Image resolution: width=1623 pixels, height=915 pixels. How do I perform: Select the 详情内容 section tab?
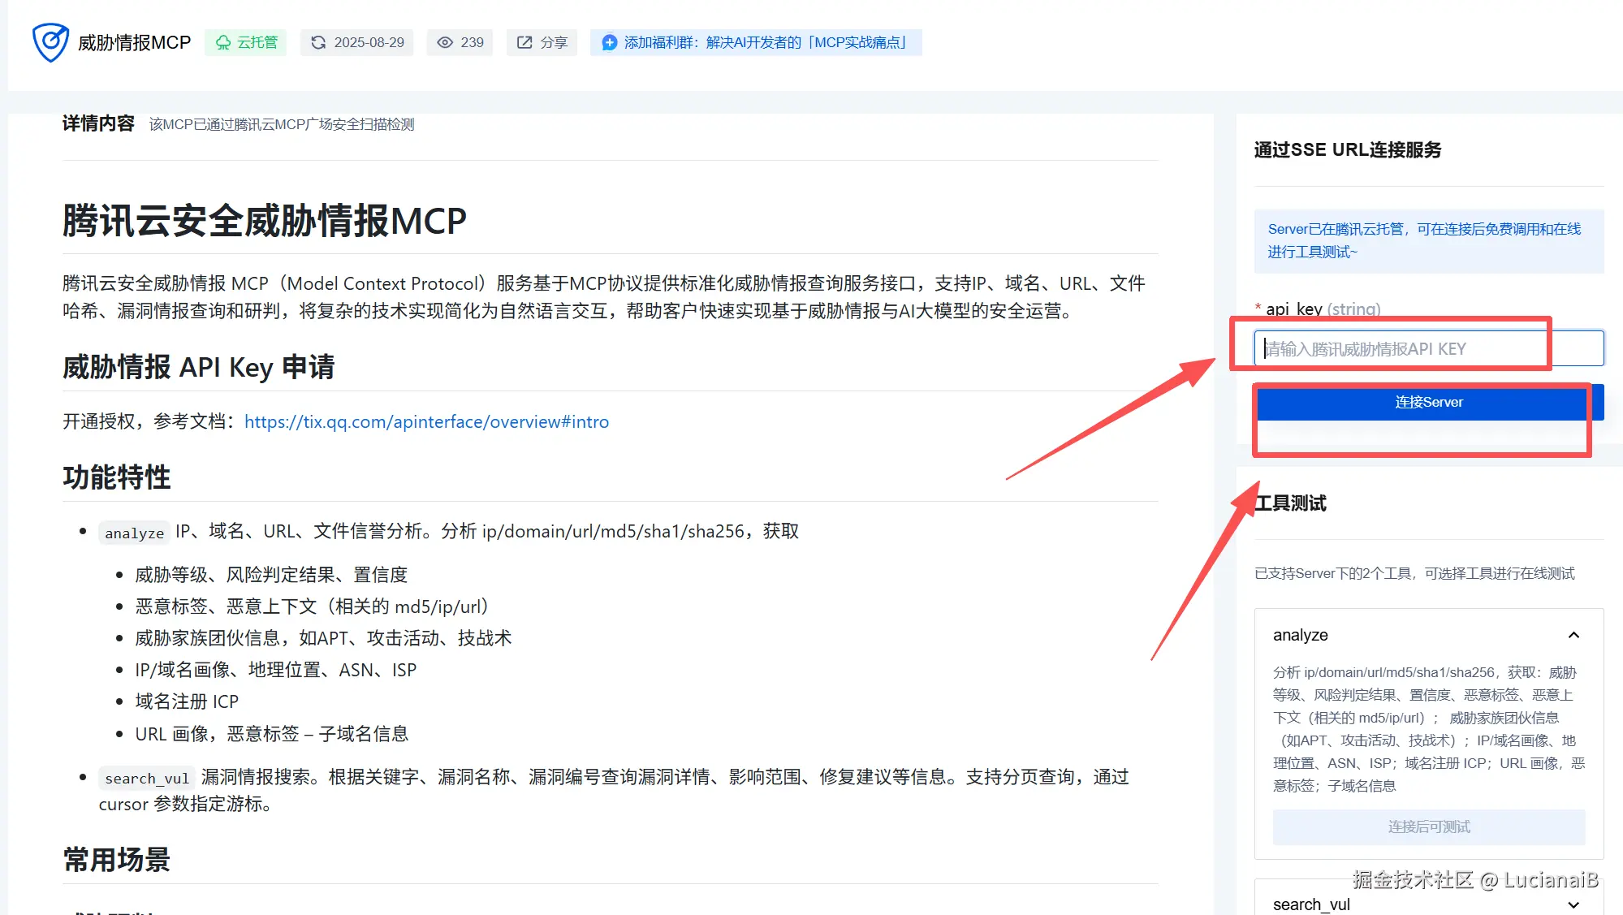tap(98, 123)
